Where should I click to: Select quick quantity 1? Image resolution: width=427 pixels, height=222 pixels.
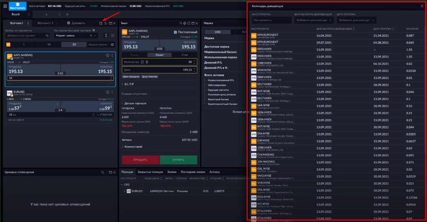[24, 44]
